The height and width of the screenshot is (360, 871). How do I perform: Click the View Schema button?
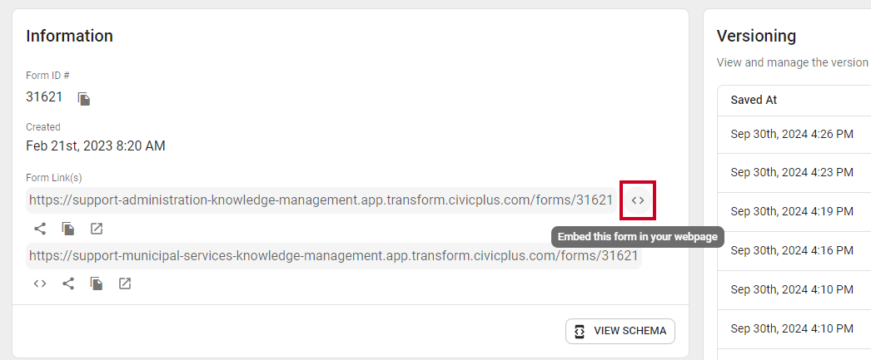pyautogui.click(x=620, y=331)
